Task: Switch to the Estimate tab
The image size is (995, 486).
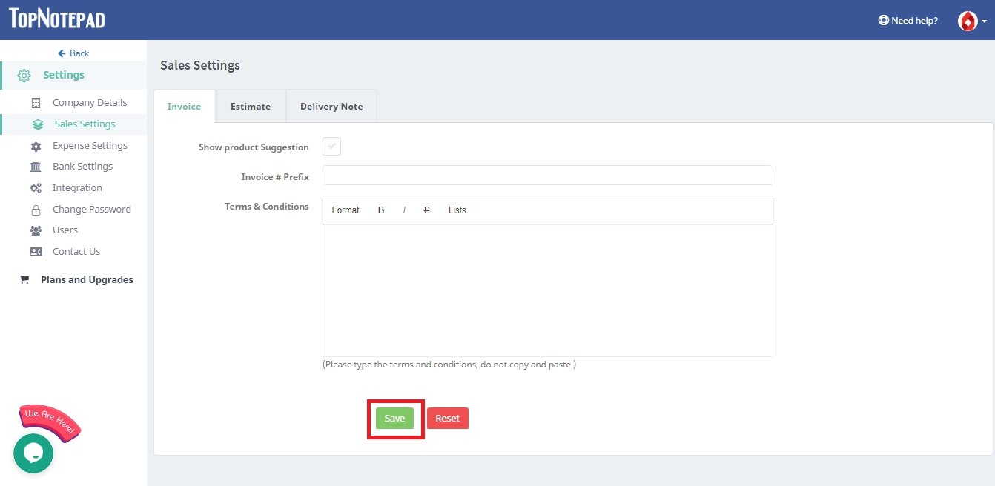Action: [251, 107]
